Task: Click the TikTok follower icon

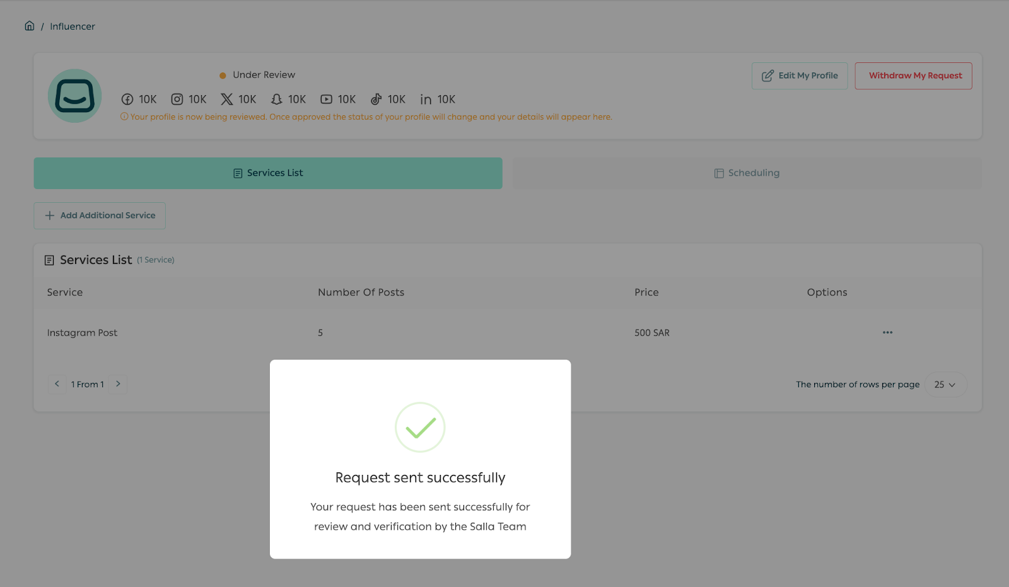Action: pyautogui.click(x=376, y=100)
